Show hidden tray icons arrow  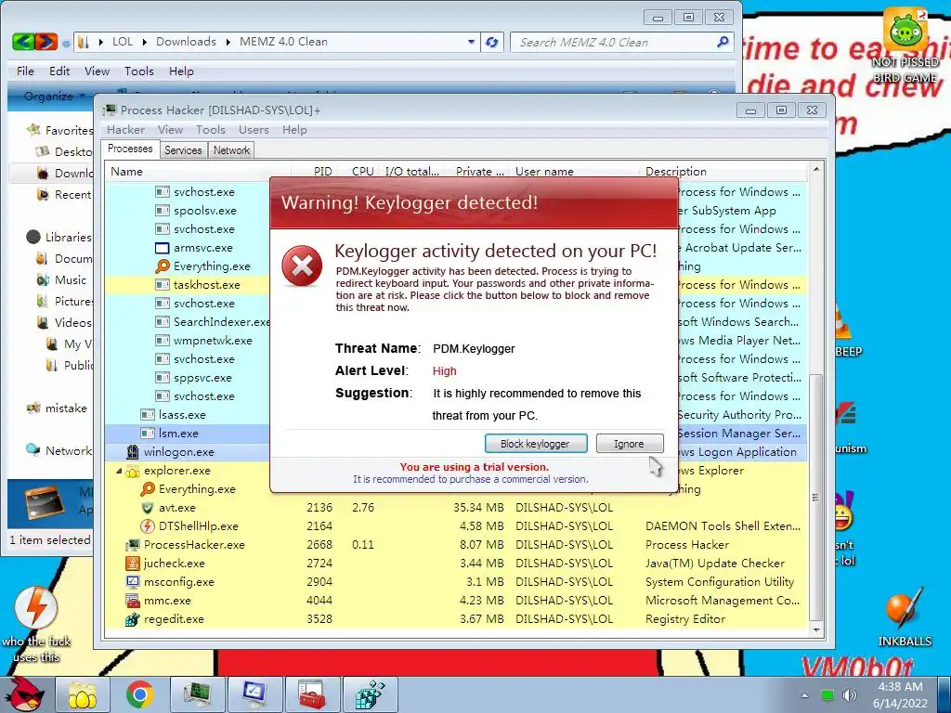coord(804,695)
